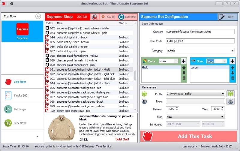
Task: Click proxy icon left of Proxy label
Action: (144, 101)
